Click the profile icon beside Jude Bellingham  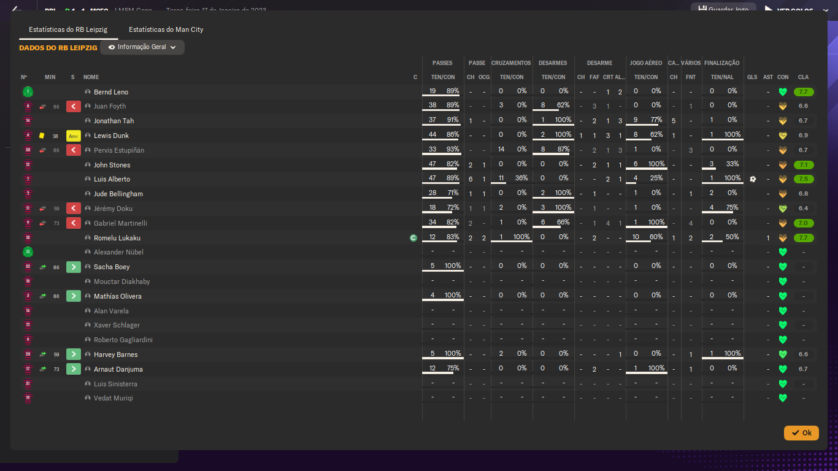pyautogui.click(x=88, y=194)
